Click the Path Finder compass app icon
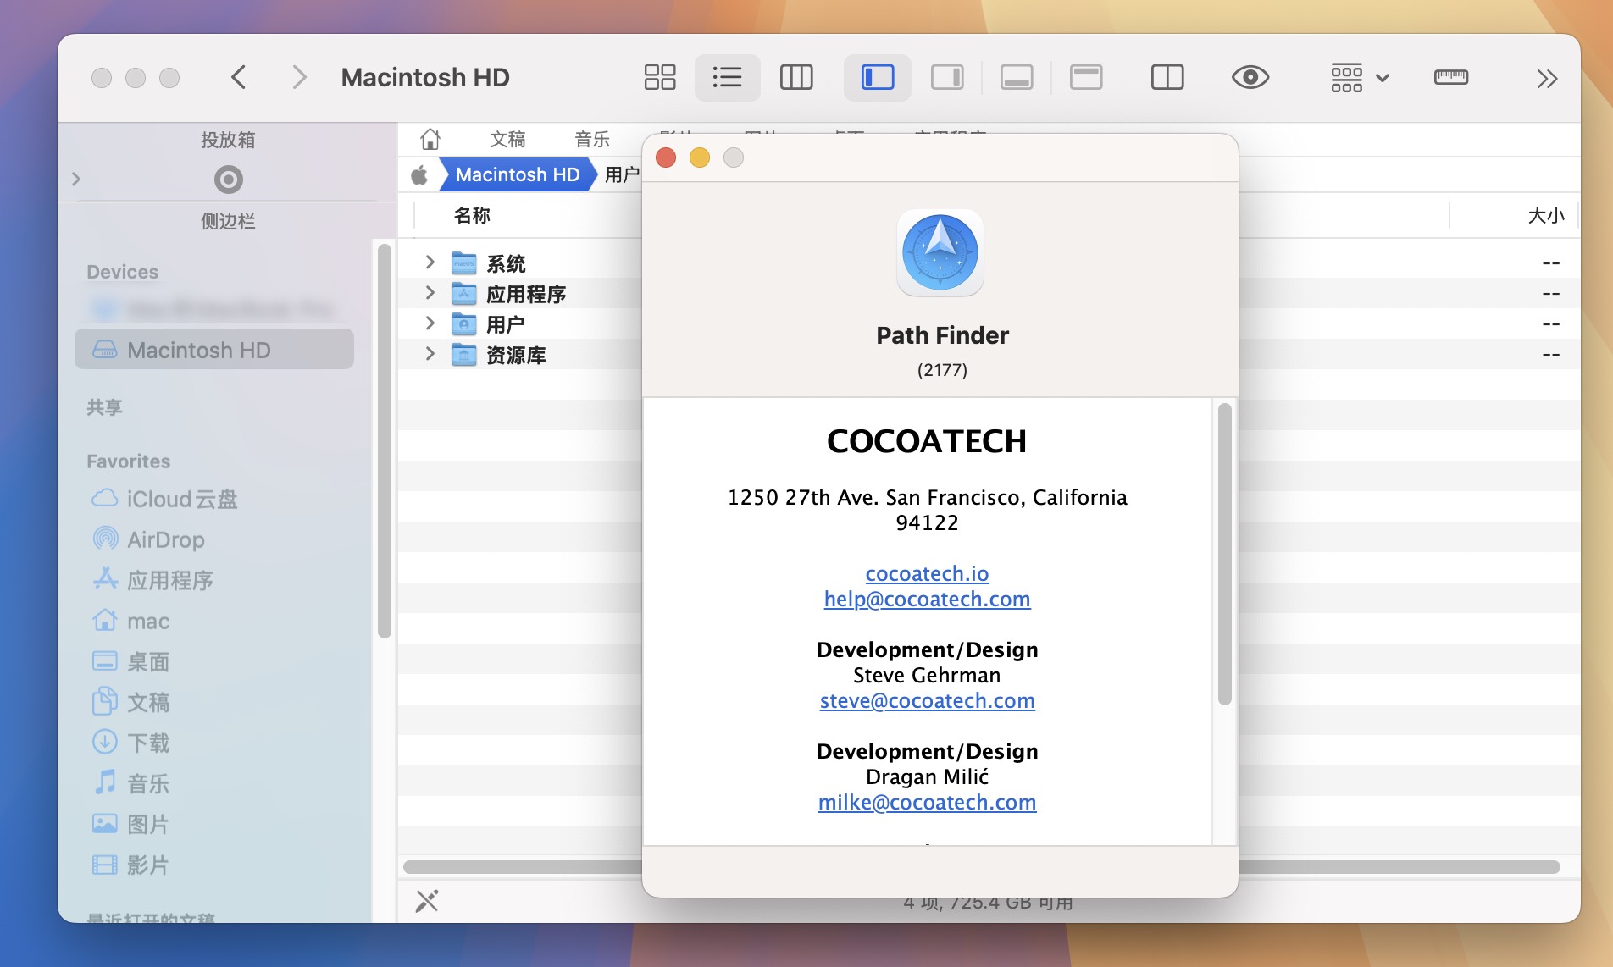 click(x=940, y=252)
